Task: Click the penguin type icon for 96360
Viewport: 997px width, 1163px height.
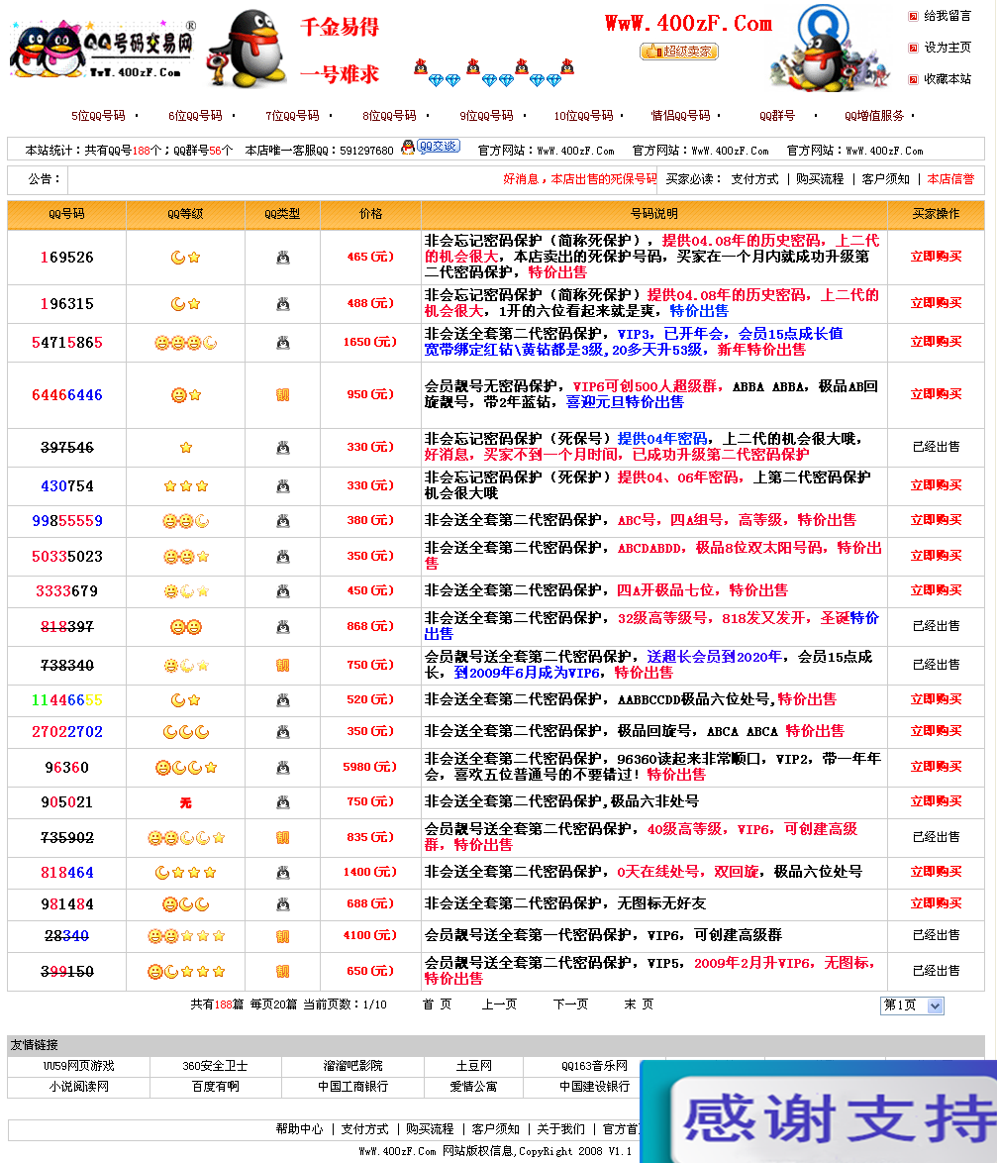Action: [282, 768]
